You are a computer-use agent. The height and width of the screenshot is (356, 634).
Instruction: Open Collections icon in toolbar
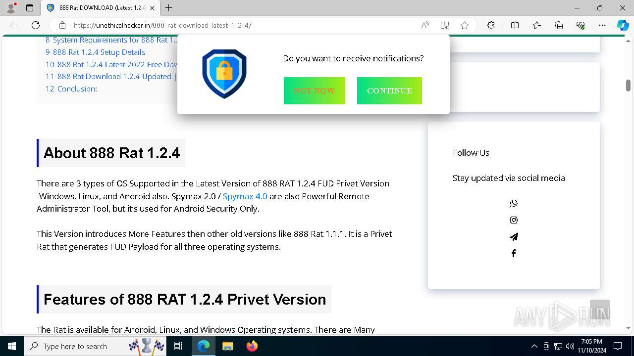click(559, 25)
